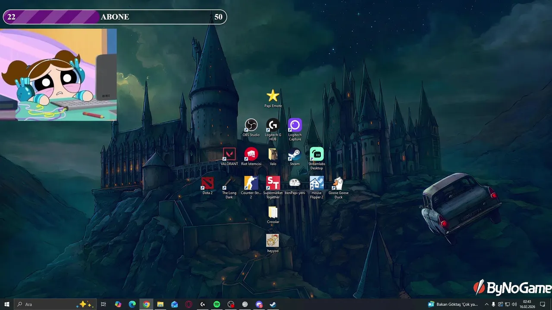Select the Crosslar folder
Screen dimensions: 552x310
tap(273, 214)
